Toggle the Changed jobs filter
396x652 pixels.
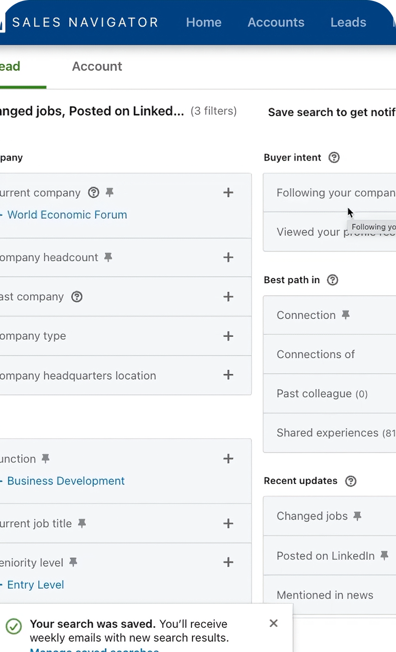pos(330,516)
